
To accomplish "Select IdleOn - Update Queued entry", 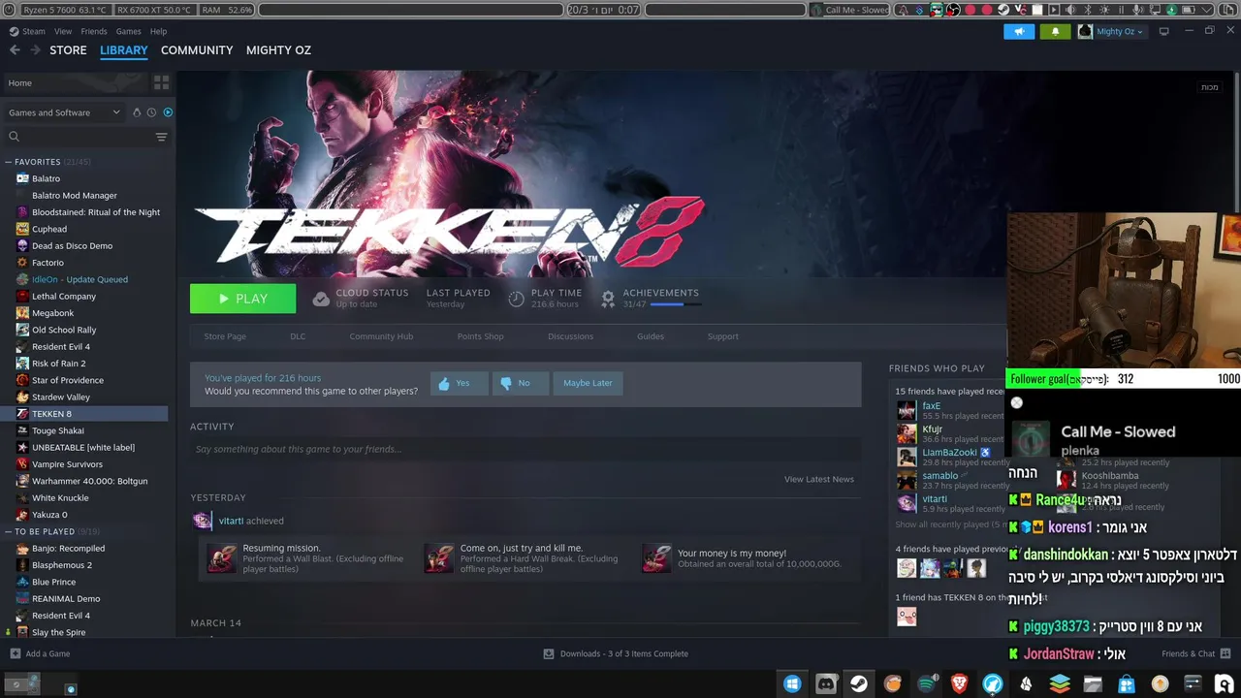I will [x=80, y=279].
